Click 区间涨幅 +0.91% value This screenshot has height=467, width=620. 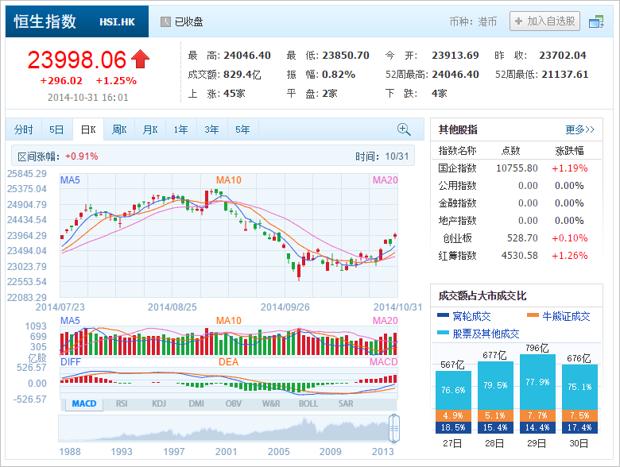(81, 156)
